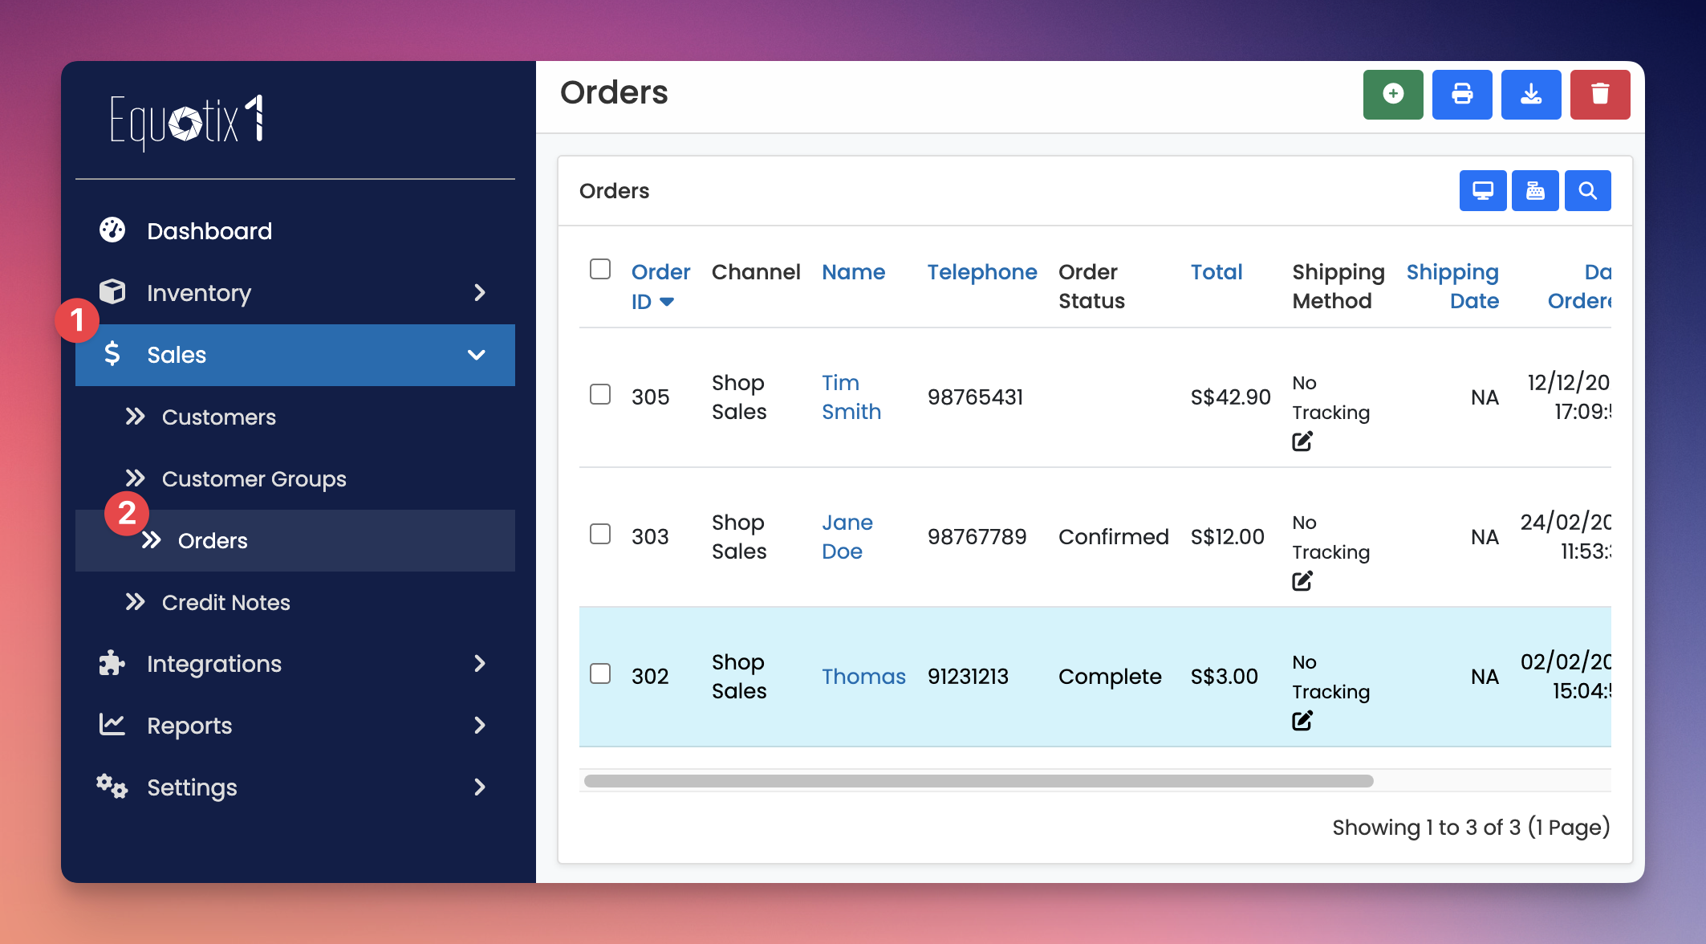This screenshot has height=944, width=1706.
Task: Check the box for order 302
Action: tap(600, 673)
